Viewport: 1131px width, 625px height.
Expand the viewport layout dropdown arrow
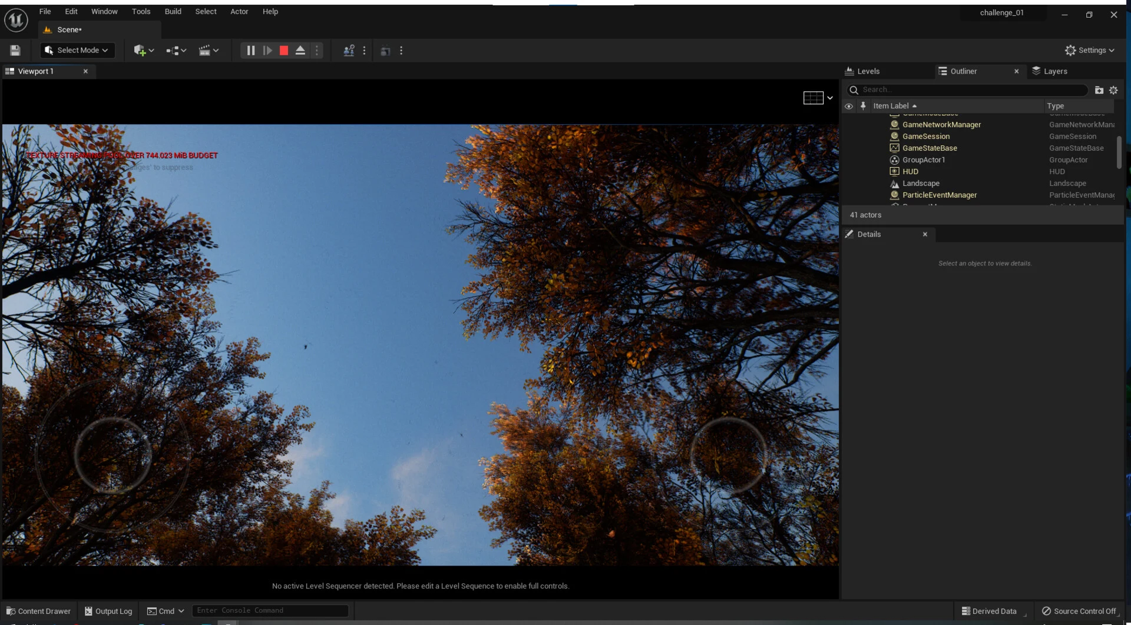click(830, 98)
